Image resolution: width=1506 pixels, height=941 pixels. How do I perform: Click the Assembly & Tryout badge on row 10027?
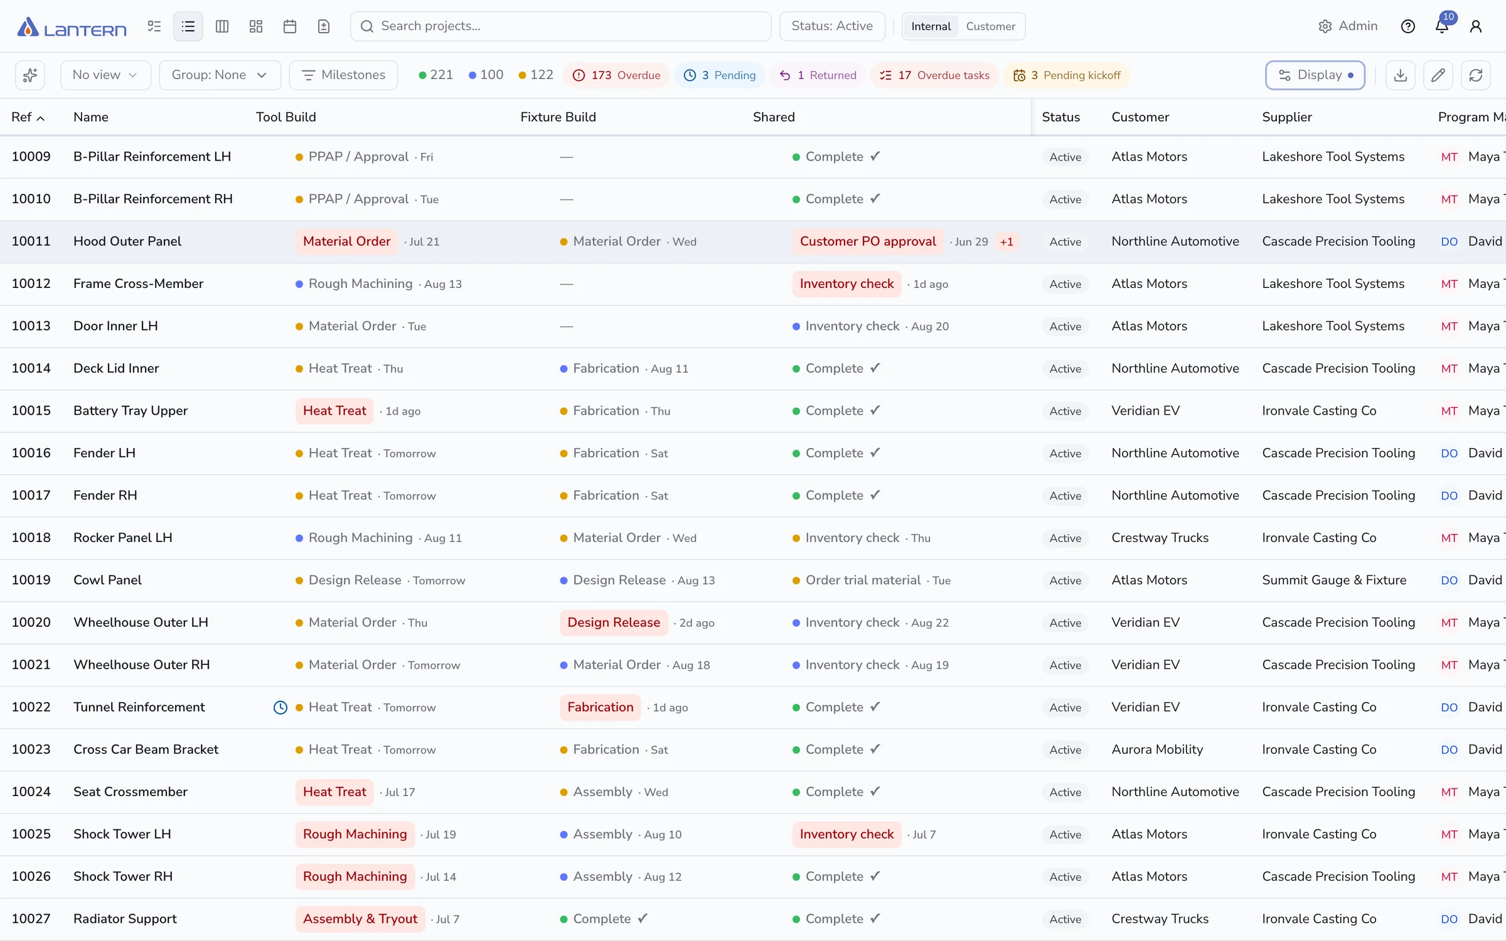[x=360, y=919]
